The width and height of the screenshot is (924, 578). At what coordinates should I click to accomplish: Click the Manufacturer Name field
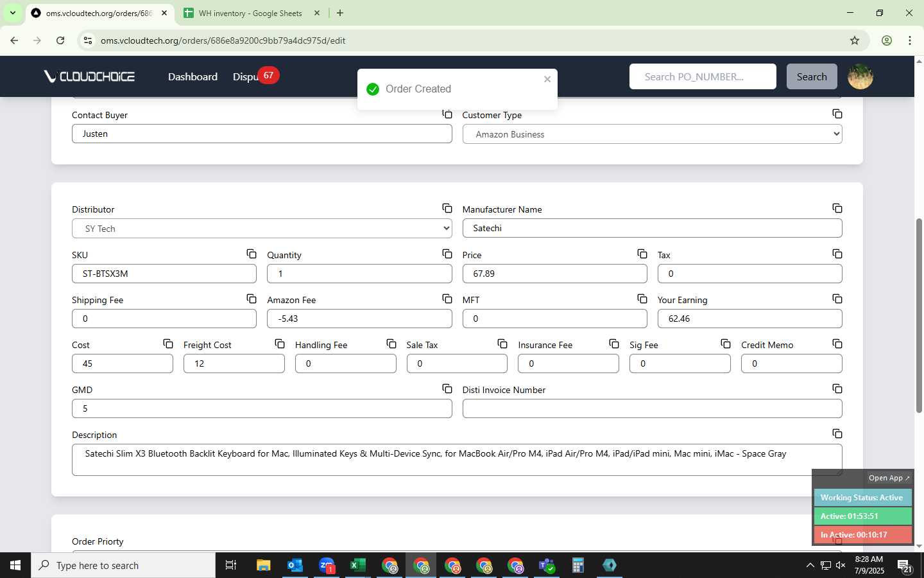click(652, 228)
